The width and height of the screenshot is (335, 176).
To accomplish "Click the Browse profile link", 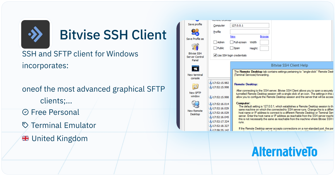I will [x=264, y=37].
